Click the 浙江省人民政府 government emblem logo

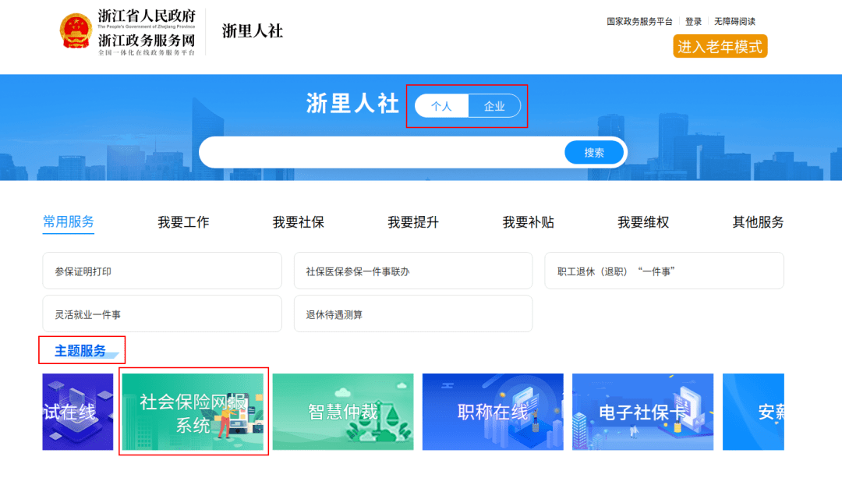[76, 31]
